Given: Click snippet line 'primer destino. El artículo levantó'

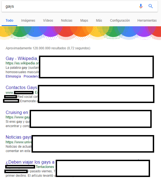Looking at the screenshot, I should click(x=31, y=176).
